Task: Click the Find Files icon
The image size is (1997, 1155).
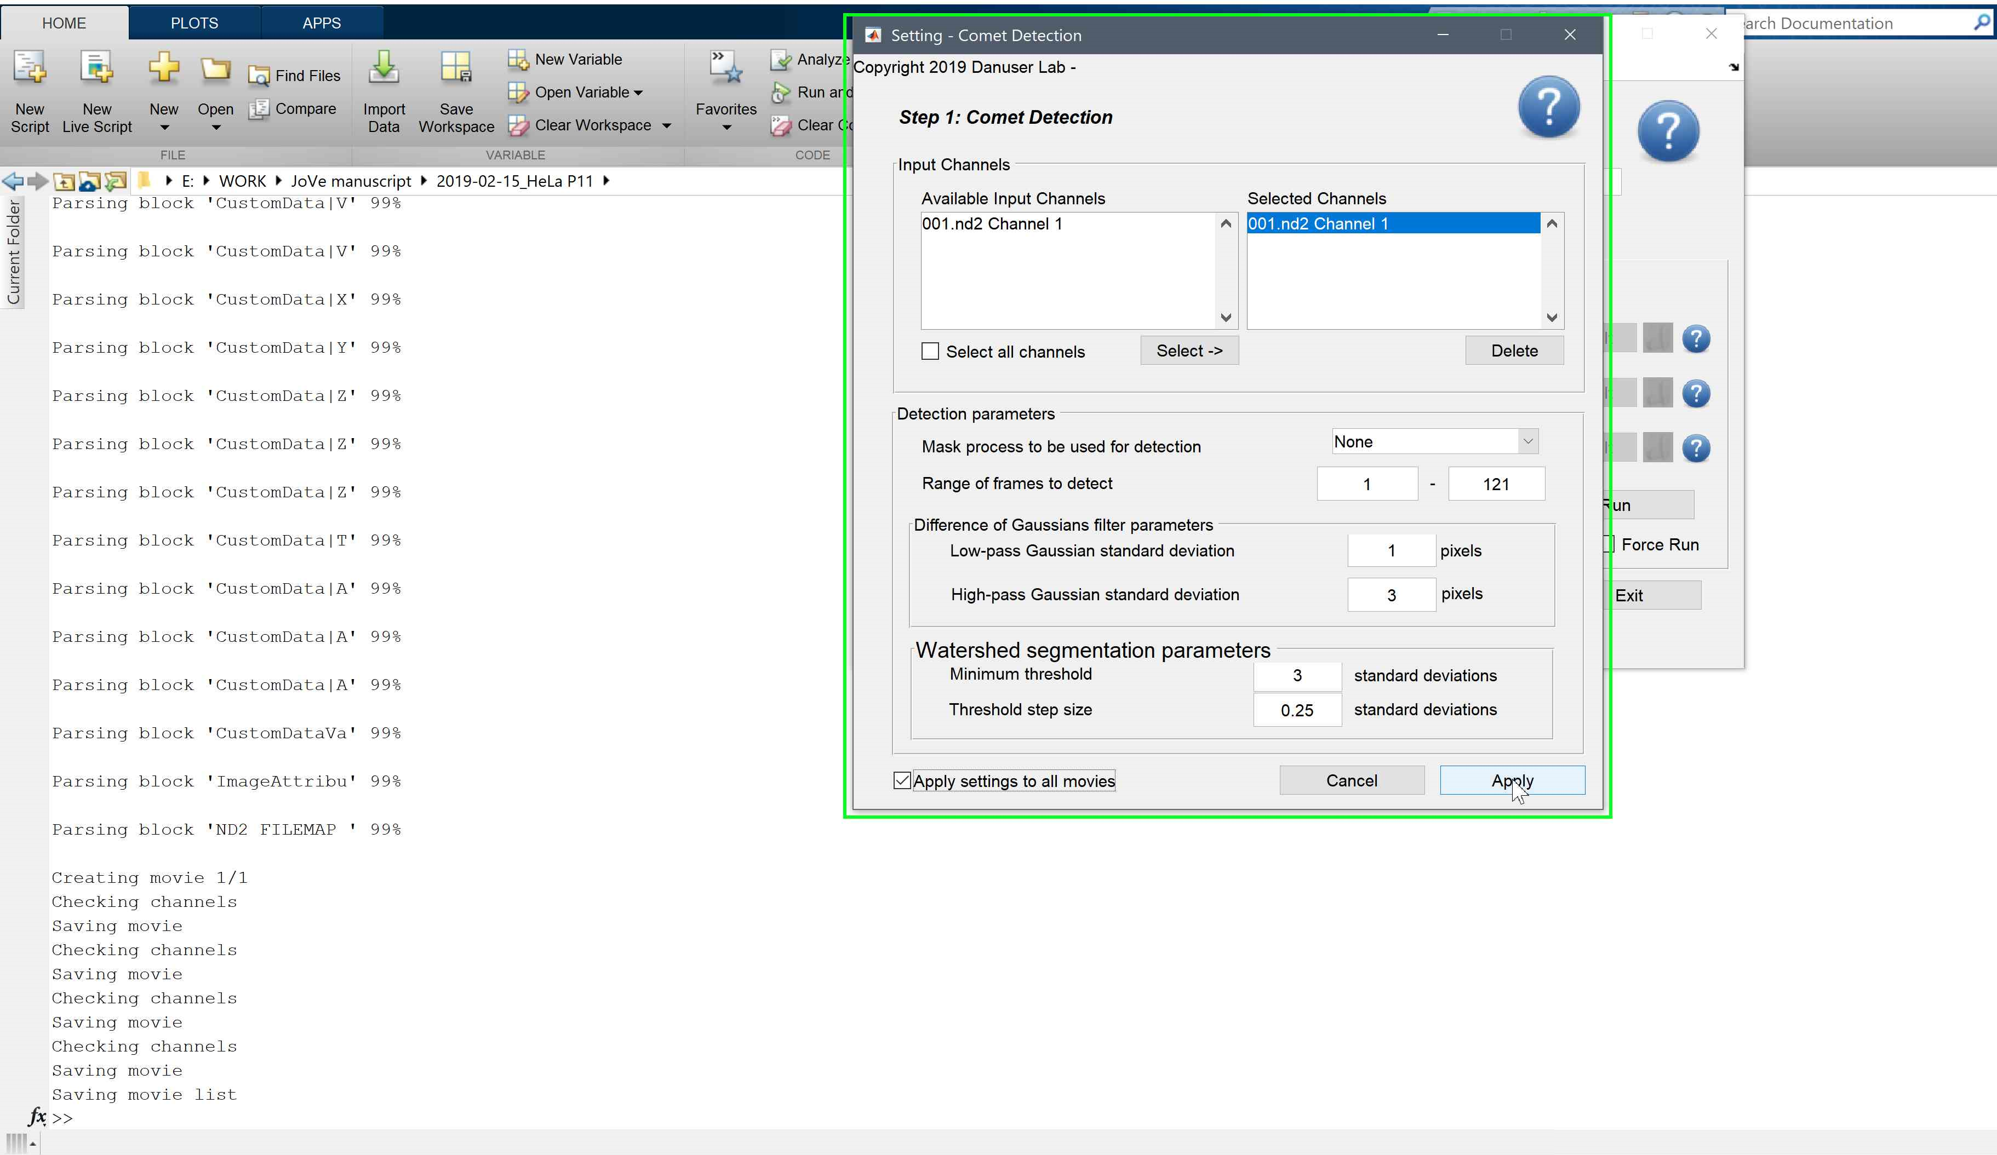Action: coord(259,76)
